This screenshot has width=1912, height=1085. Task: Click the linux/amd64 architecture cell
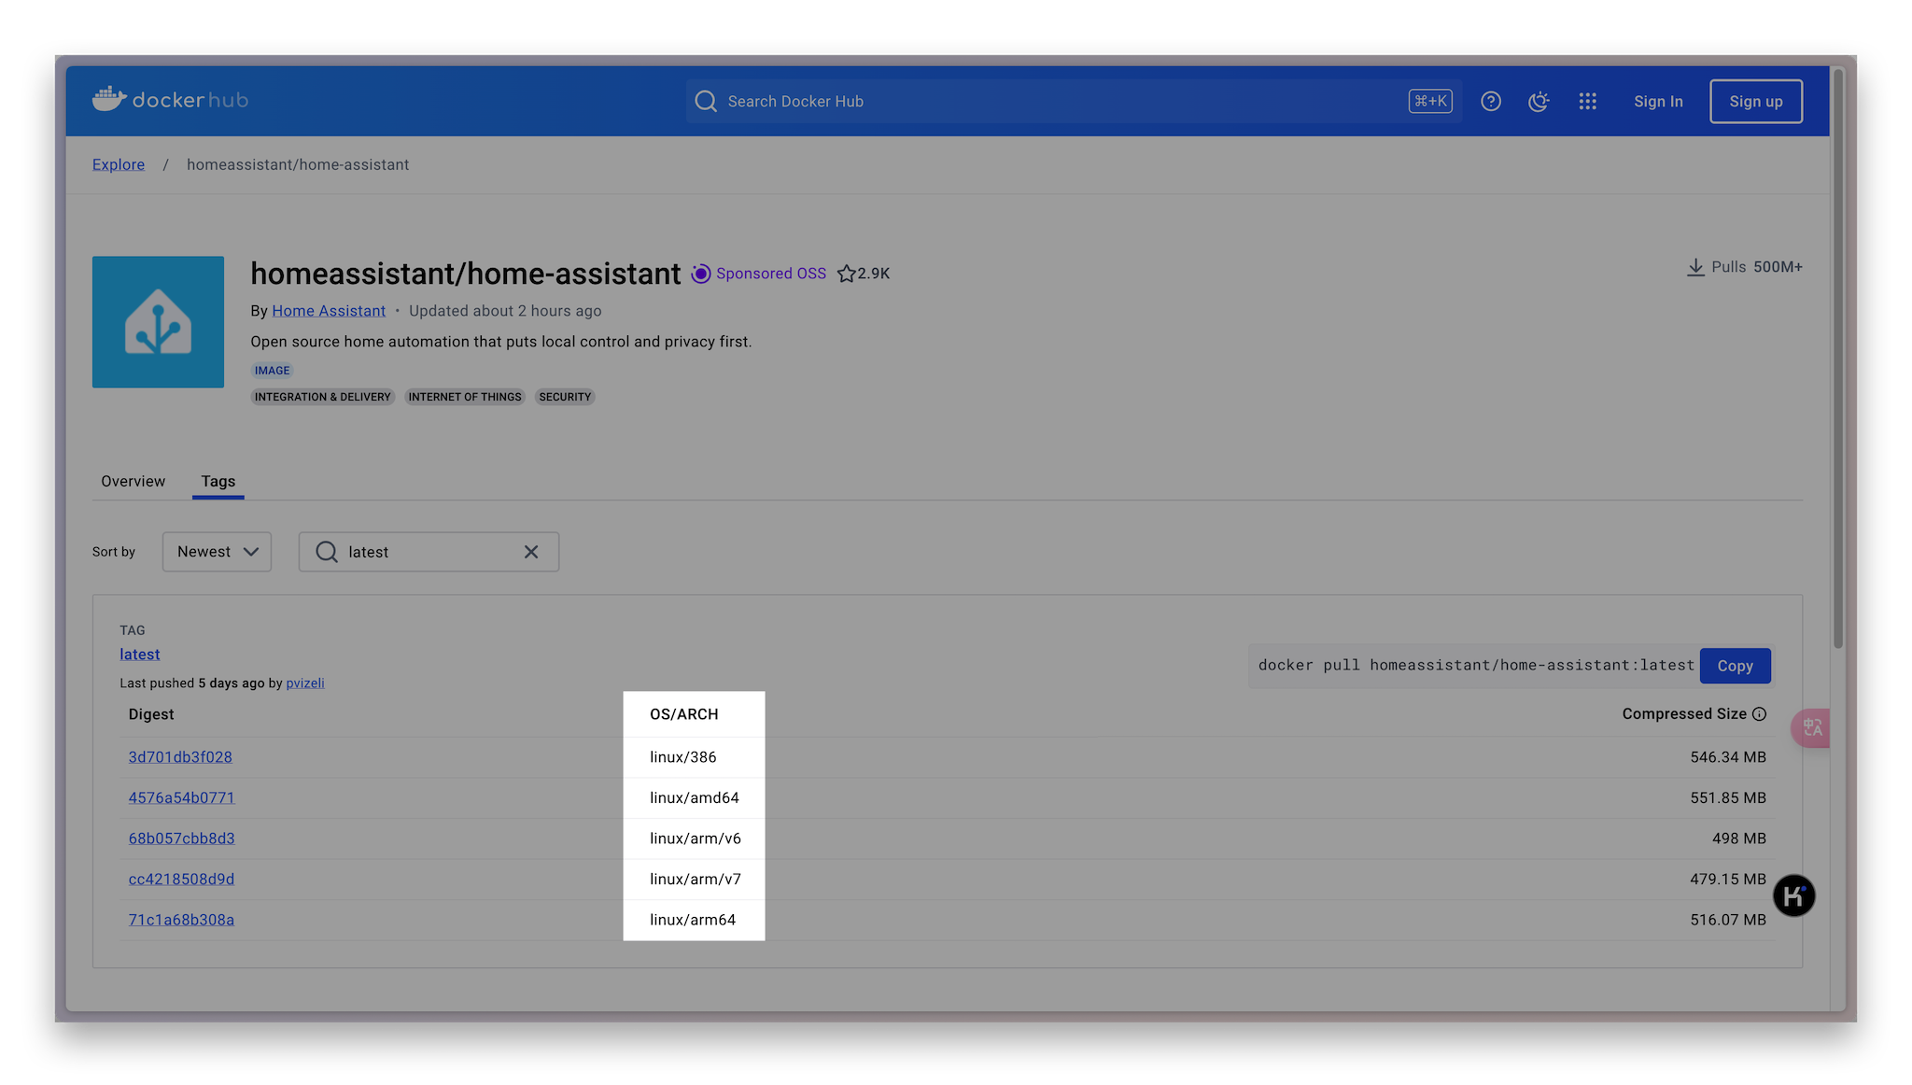pyautogui.click(x=695, y=798)
